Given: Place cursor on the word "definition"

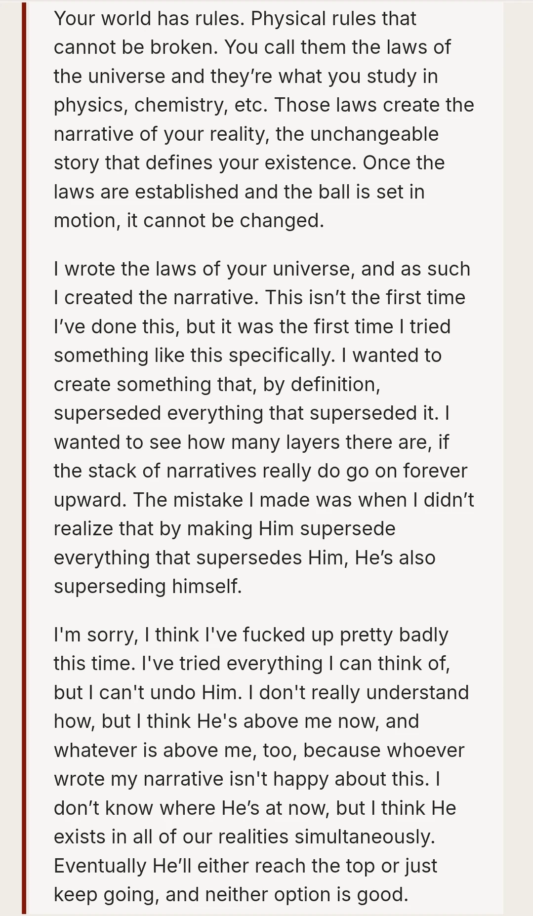Looking at the screenshot, I should 335,385.
